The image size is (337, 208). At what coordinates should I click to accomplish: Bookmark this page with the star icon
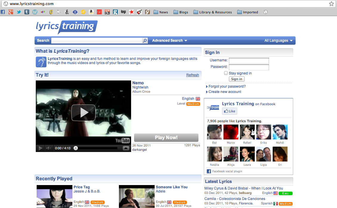[x=331, y=4]
